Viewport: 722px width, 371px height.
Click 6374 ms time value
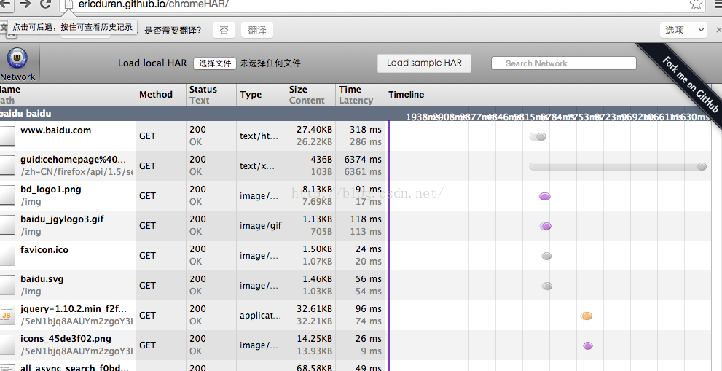coord(363,160)
